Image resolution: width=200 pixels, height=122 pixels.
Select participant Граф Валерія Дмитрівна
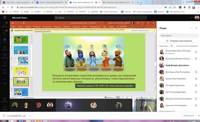pyautogui.click(x=177, y=65)
